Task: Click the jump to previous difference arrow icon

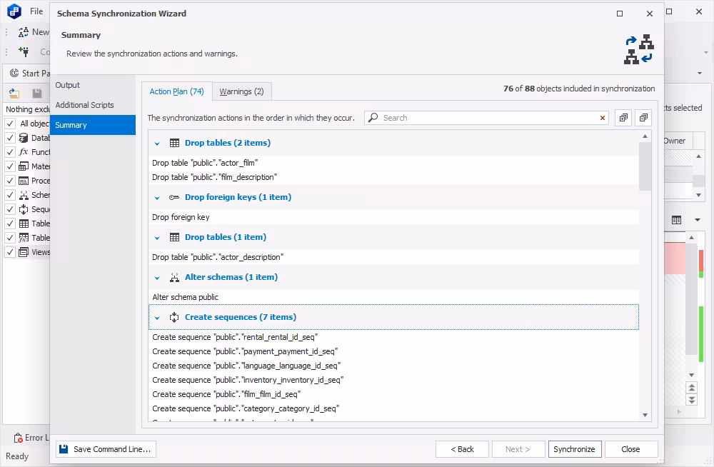Action: [x=692, y=388]
